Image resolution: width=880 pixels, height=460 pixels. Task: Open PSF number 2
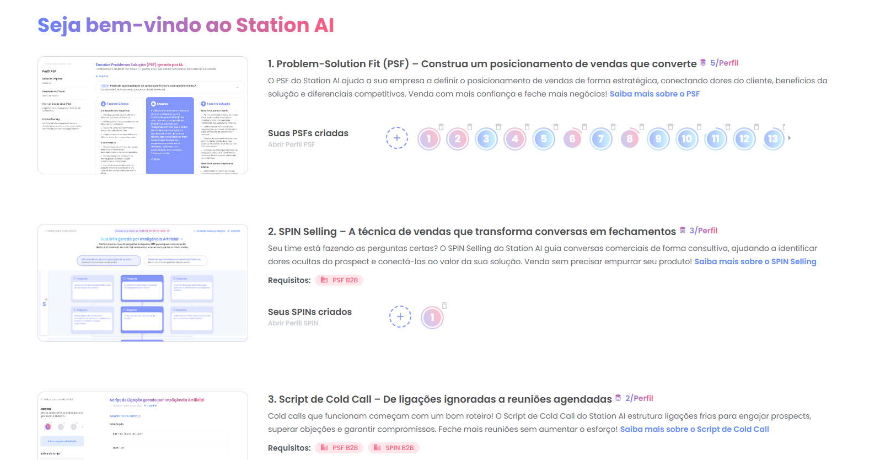tap(458, 139)
